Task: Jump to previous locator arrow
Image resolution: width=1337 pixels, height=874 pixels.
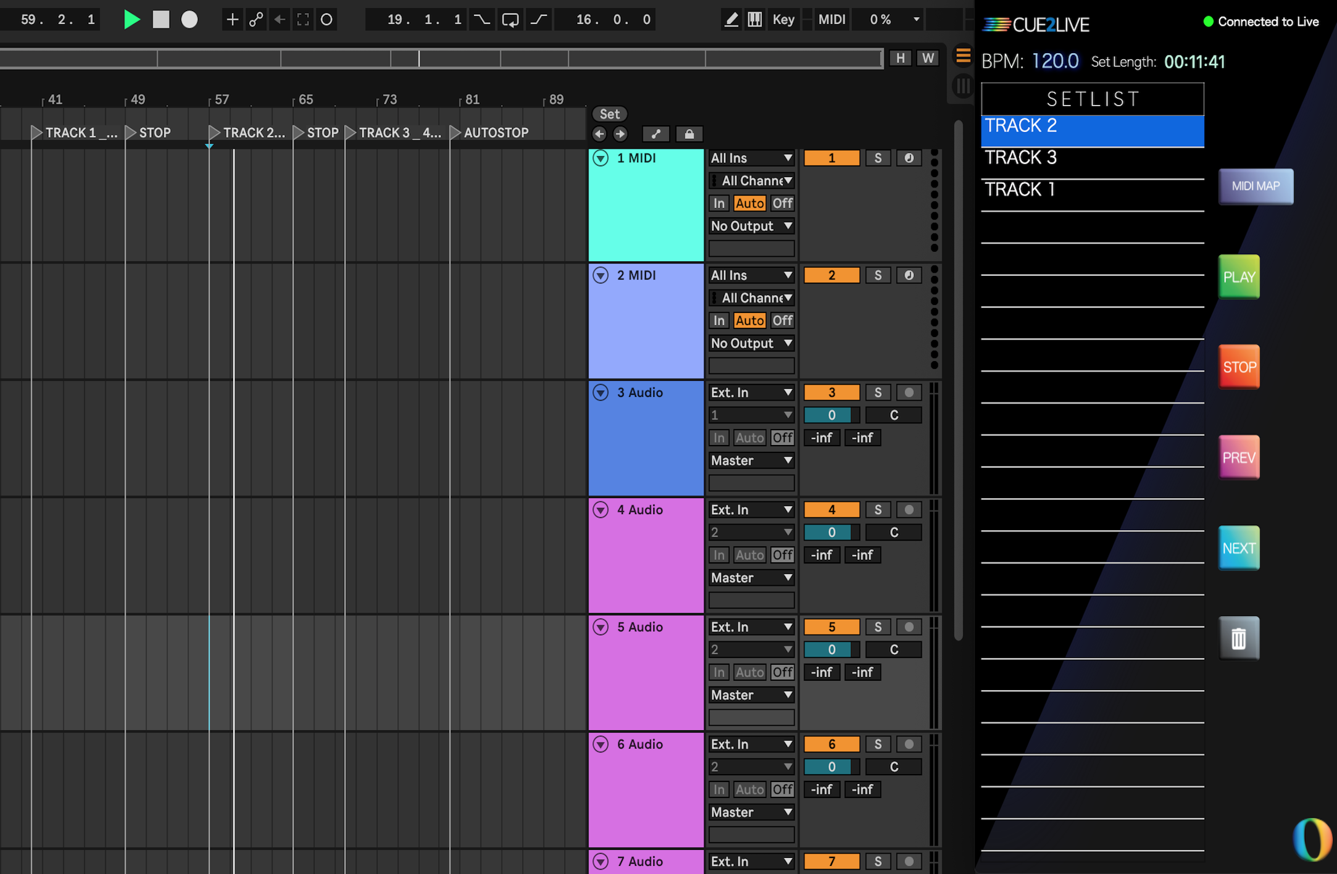Action: (599, 134)
